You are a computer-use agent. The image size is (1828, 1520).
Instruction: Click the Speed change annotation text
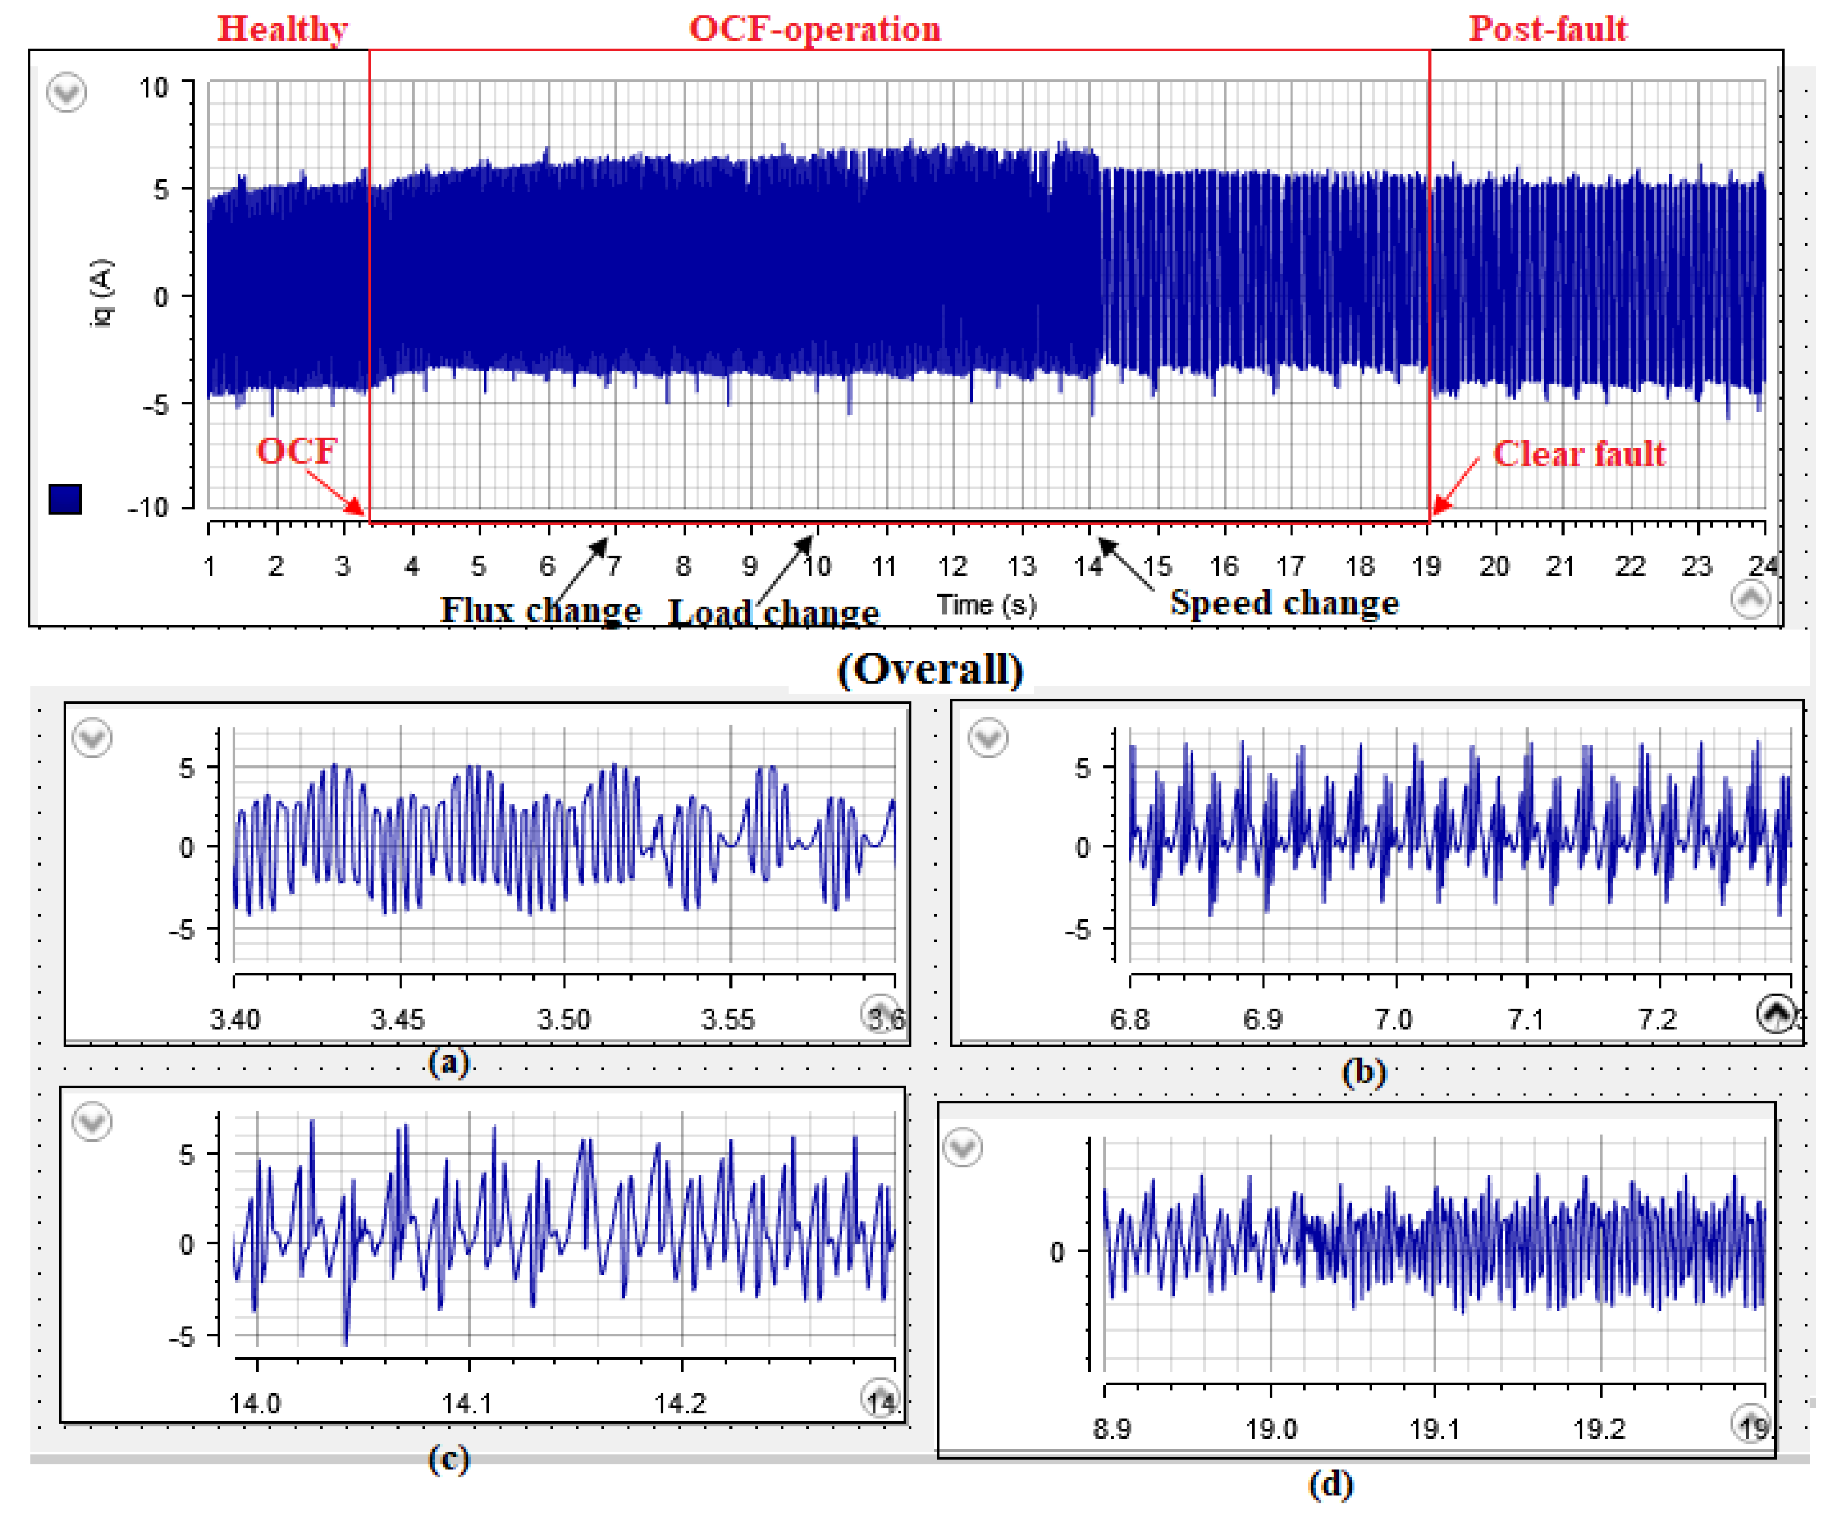(1284, 603)
